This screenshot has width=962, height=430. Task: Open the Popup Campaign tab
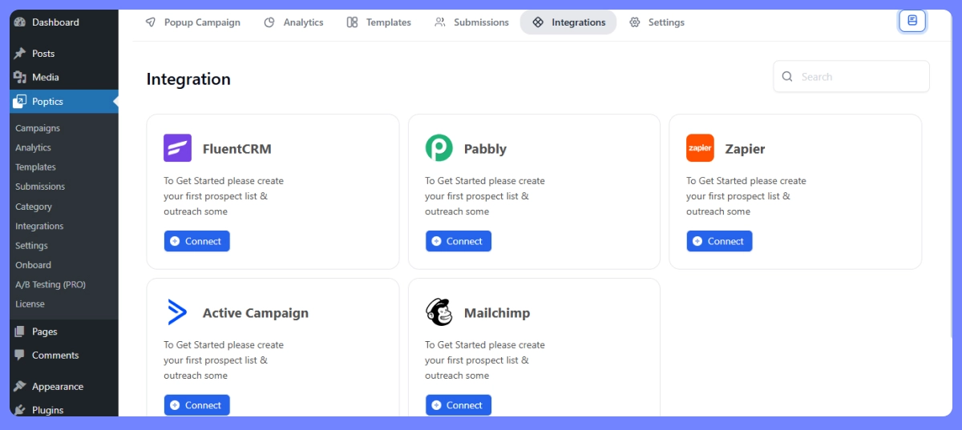pos(192,22)
